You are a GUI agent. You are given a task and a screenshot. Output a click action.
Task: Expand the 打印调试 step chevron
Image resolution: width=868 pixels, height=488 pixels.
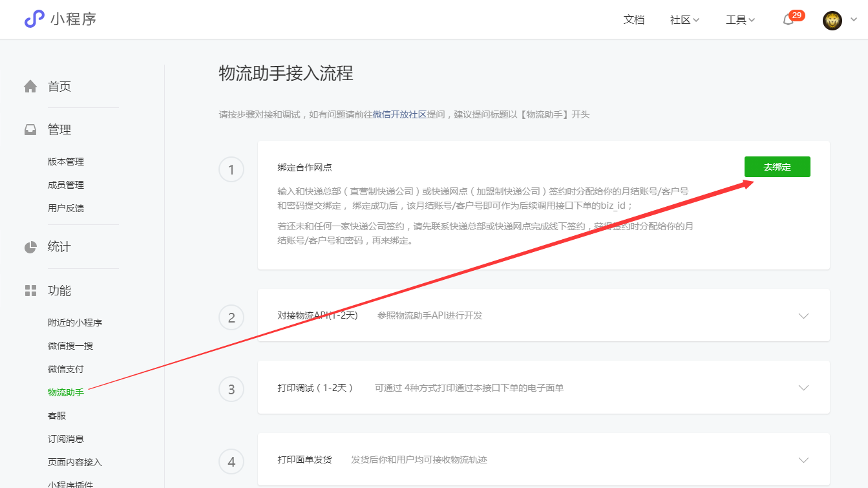[x=803, y=388]
